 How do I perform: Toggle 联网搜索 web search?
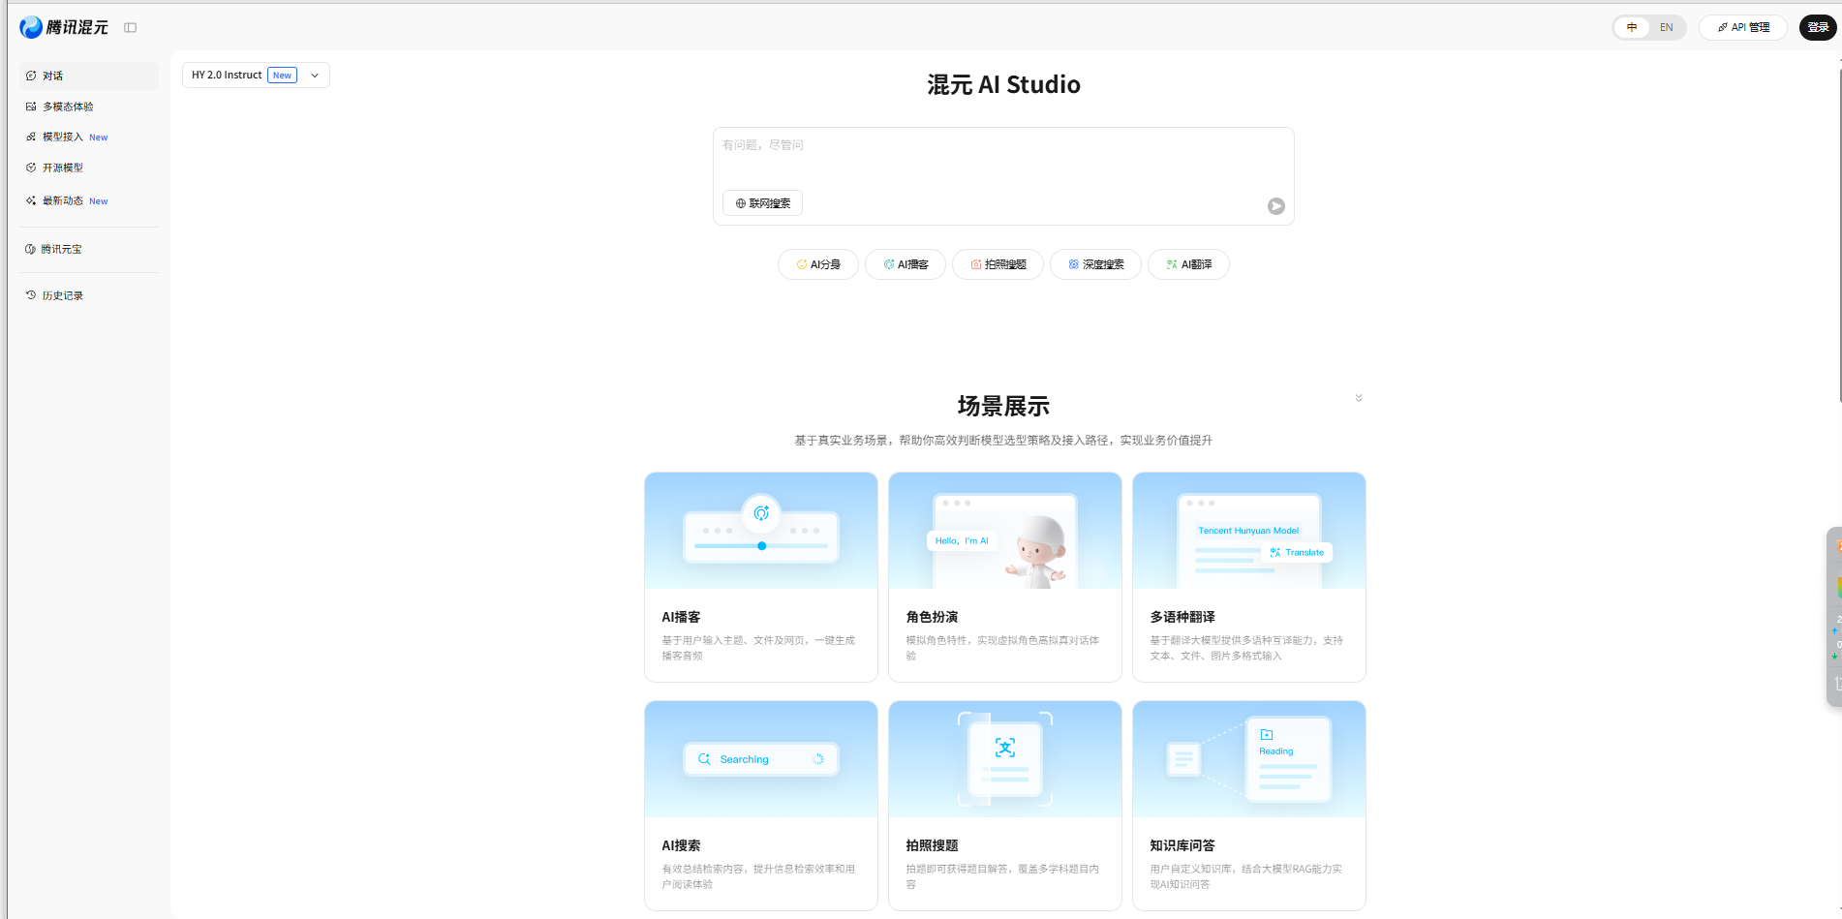pos(762,203)
